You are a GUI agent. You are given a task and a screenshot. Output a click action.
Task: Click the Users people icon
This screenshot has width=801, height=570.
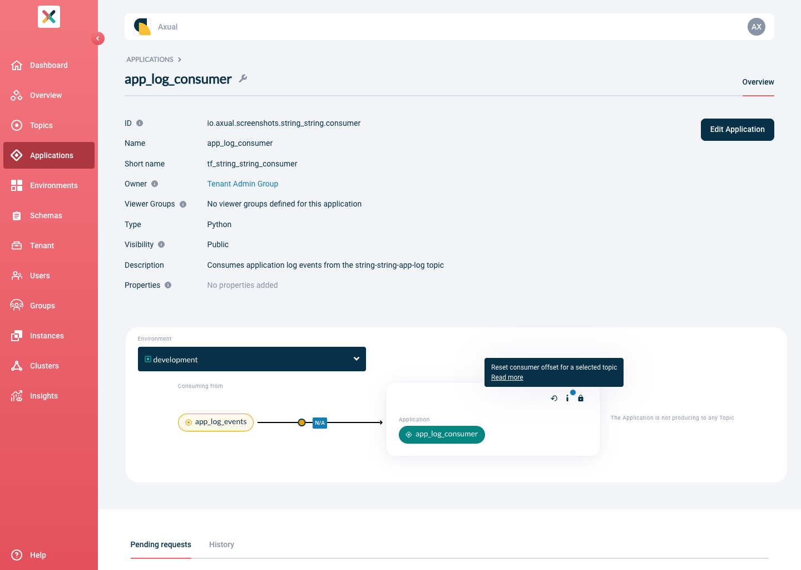pyautogui.click(x=17, y=276)
